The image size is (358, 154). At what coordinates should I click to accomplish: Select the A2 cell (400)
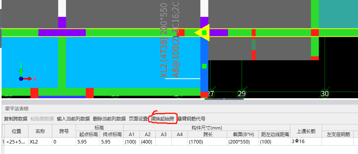click(148, 142)
